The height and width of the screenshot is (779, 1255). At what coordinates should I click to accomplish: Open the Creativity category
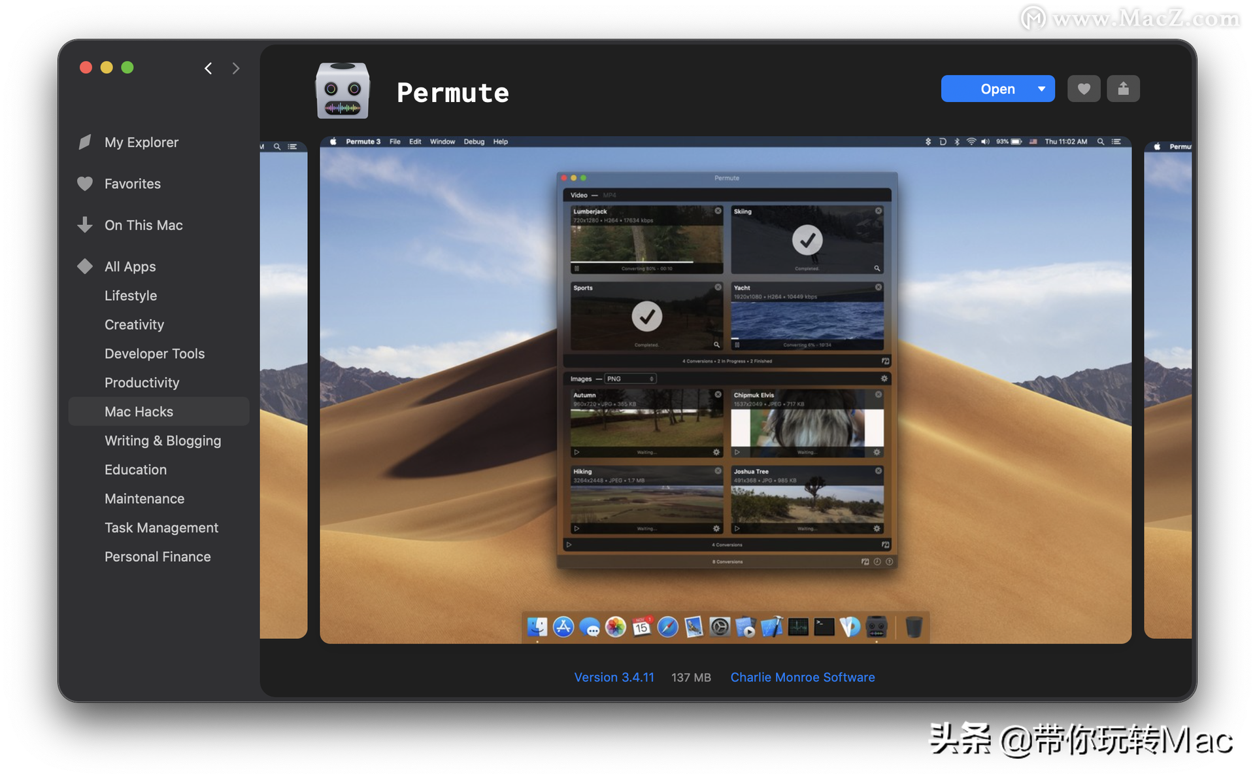click(x=134, y=324)
